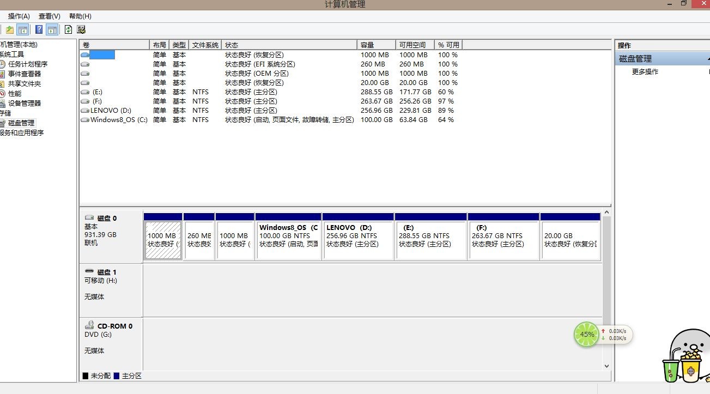The height and width of the screenshot is (394, 710).
Task: Select 共享文件夹 in the console tree
Action: point(25,84)
